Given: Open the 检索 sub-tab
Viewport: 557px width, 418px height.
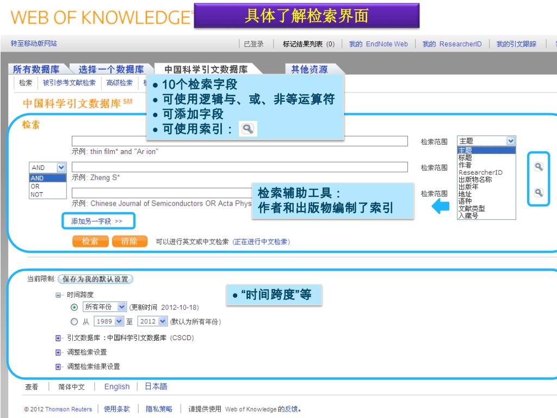Looking at the screenshot, I should point(26,83).
